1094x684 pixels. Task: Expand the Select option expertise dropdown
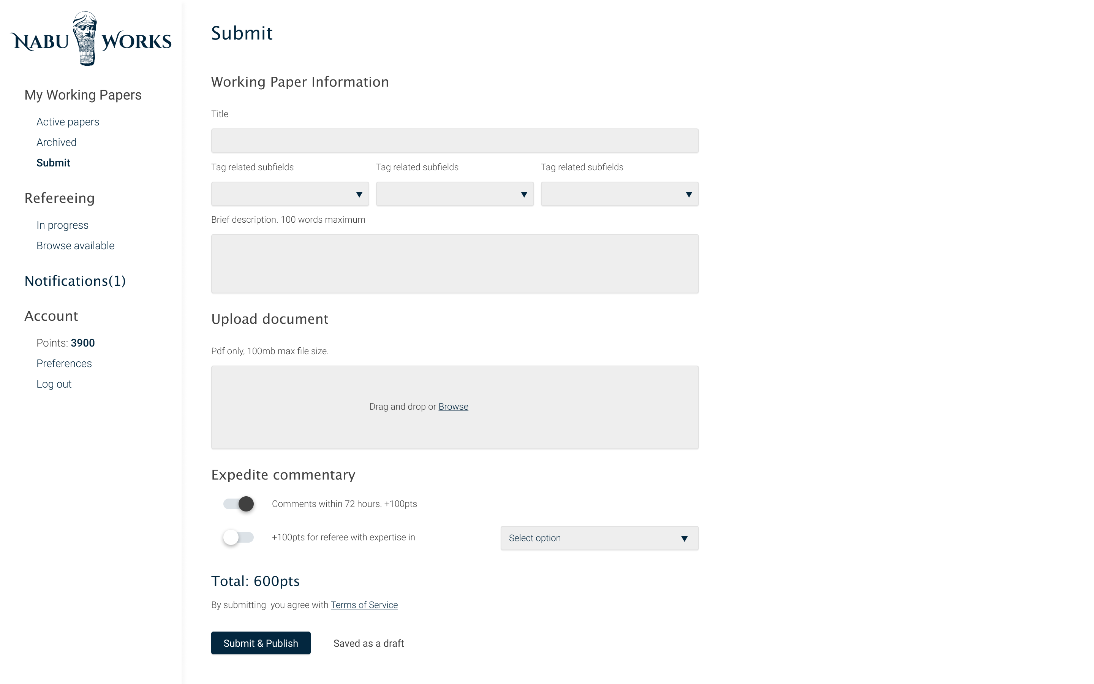[x=599, y=538]
